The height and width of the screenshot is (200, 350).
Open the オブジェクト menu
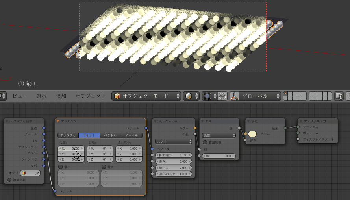click(x=91, y=96)
